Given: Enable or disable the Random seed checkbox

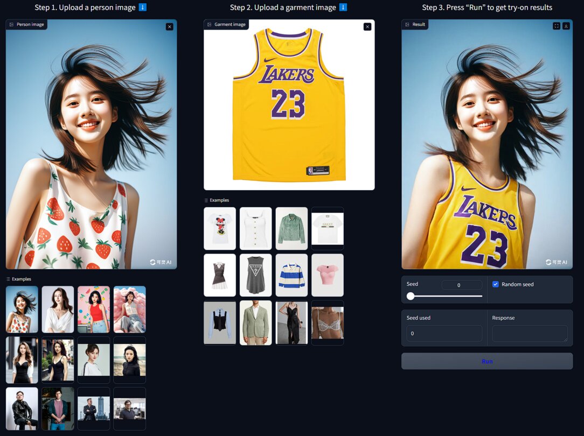Looking at the screenshot, I should 496,284.
